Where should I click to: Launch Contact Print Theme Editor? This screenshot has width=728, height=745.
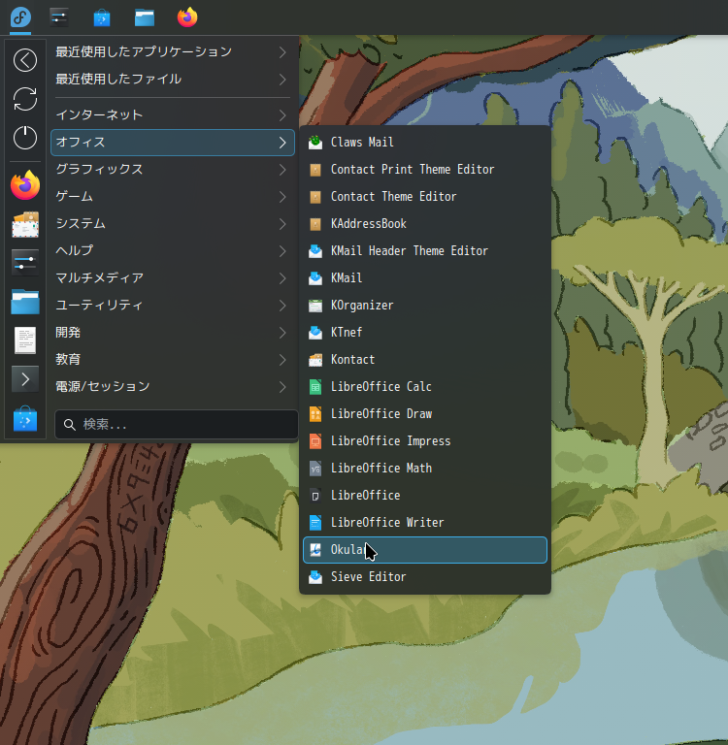pos(425,170)
